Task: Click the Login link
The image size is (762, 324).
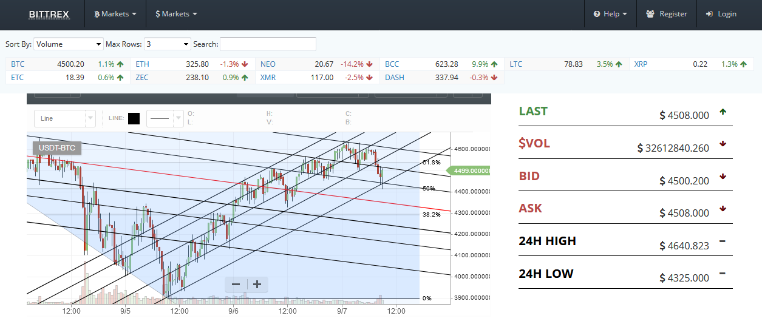Action: [721, 13]
